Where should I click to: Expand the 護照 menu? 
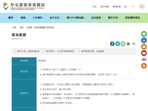[x=12, y=18]
